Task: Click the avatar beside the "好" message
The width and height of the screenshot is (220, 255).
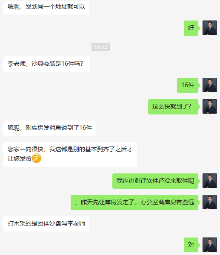Action: [210, 28]
